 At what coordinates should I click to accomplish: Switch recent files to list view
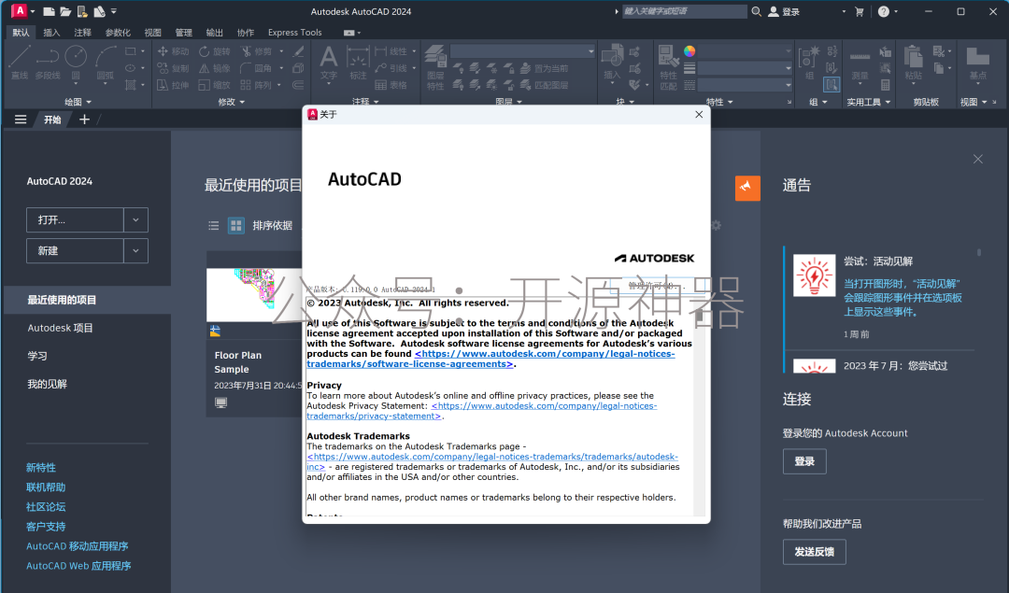click(x=214, y=226)
